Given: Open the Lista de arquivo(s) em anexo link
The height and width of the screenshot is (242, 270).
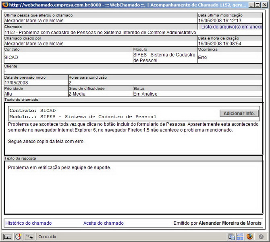Looking at the screenshot, I should coord(231,27).
